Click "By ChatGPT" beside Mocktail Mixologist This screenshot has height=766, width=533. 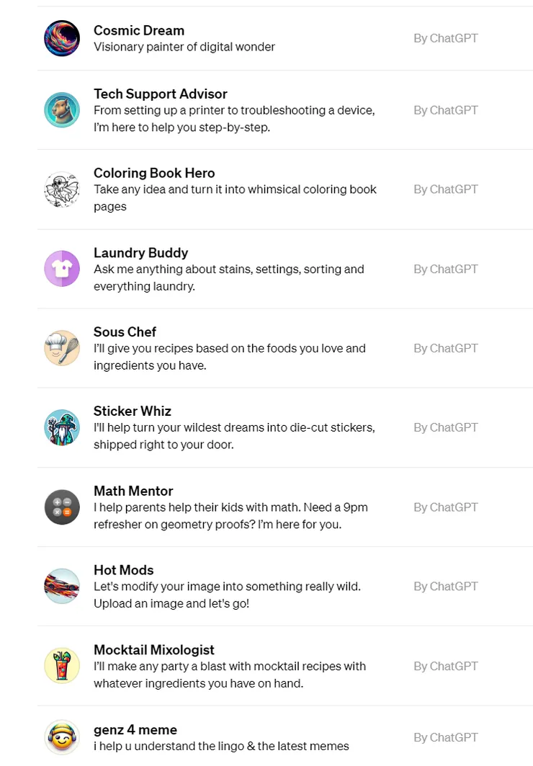pos(445,666)
